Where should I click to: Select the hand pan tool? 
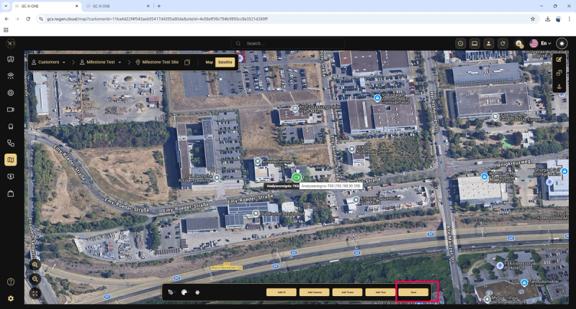coord(197,292)
